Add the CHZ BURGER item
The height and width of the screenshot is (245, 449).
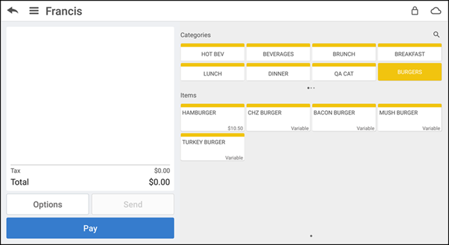(278, 117)
